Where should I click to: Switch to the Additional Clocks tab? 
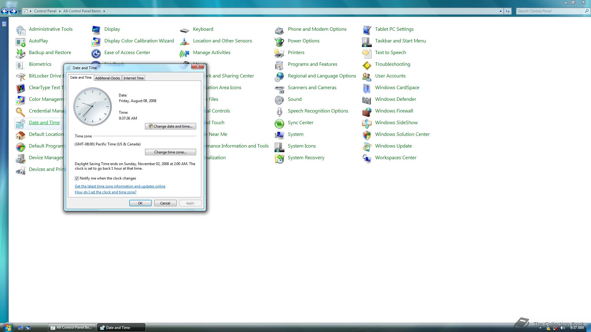point(107,78)
